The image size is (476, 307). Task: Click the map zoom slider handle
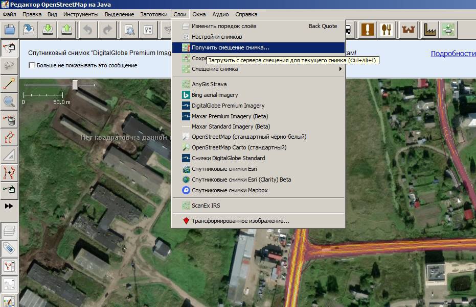(75, 85)
